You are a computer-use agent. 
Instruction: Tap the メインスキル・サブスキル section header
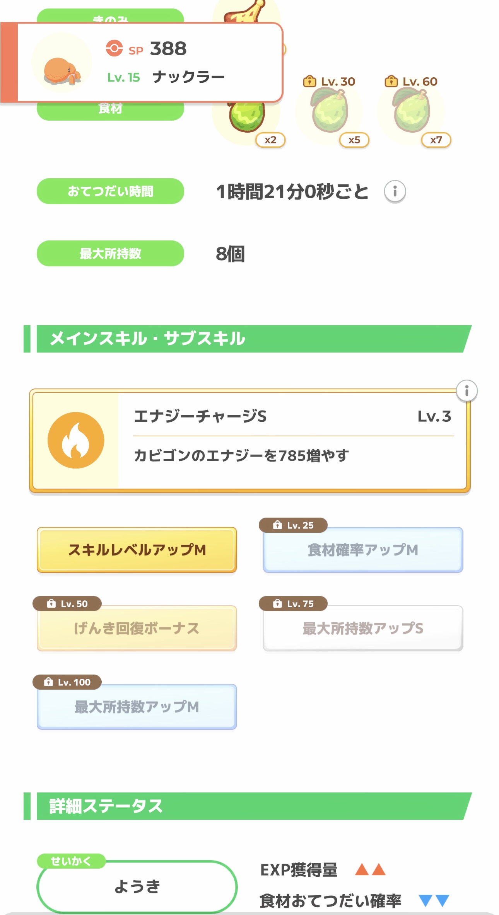click(x=248, y=339)
